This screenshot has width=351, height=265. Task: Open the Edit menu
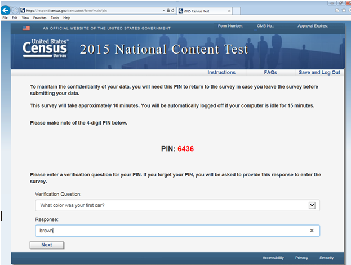[x=15, y=17]
